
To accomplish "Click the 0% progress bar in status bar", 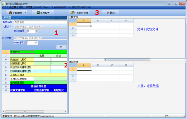I will pyautogui.click(x=167, y=116).
